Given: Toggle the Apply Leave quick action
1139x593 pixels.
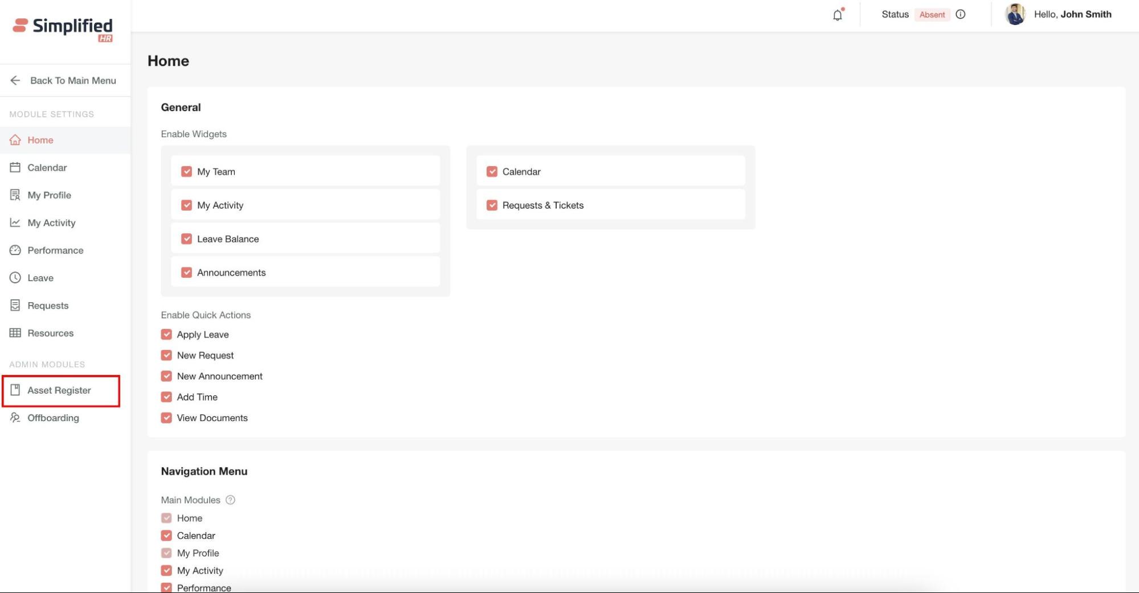Looking at the screenshot, I should click(x=166, y=334).
